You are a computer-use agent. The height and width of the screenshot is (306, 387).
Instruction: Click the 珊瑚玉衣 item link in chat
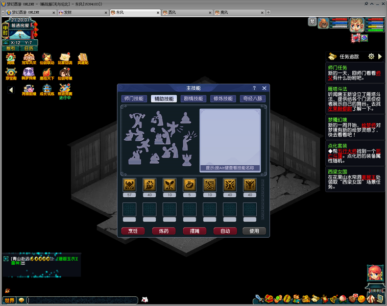point(67,259)
